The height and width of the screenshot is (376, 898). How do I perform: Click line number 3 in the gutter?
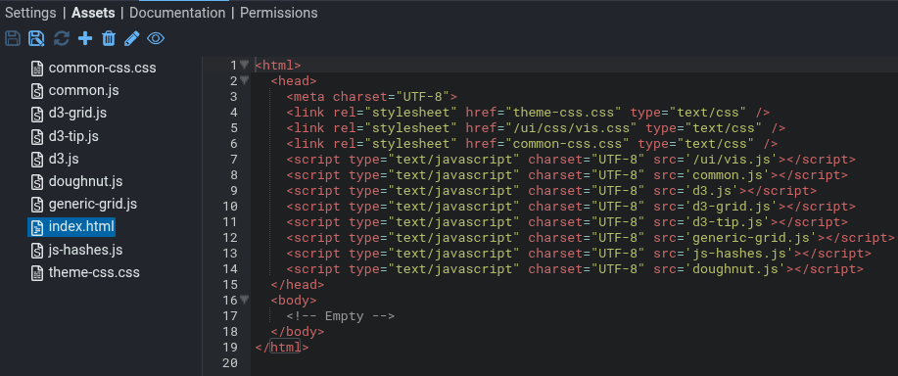click(233, 96)
